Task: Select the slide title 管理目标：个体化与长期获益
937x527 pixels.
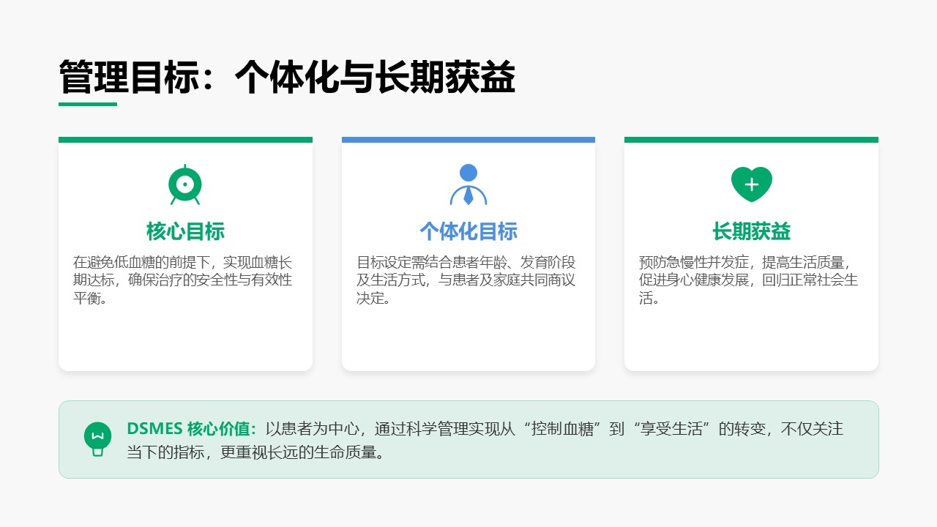Action: click(x=287, y=78)
